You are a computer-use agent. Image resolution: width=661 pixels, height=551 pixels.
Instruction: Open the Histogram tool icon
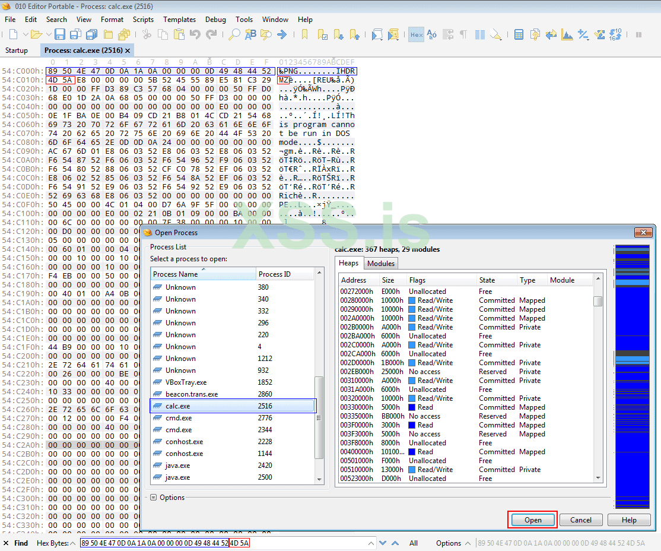tap(568, 34)
